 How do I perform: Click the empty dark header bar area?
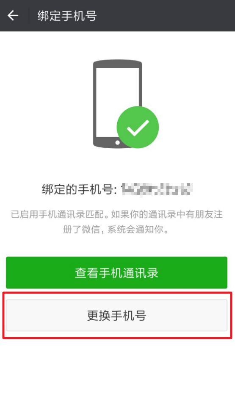coord(165,16)
